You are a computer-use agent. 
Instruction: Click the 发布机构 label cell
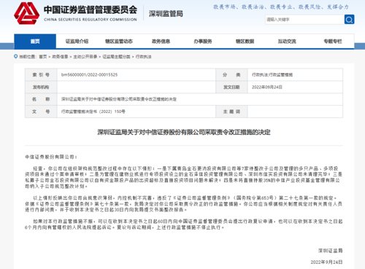coord(41,87)
